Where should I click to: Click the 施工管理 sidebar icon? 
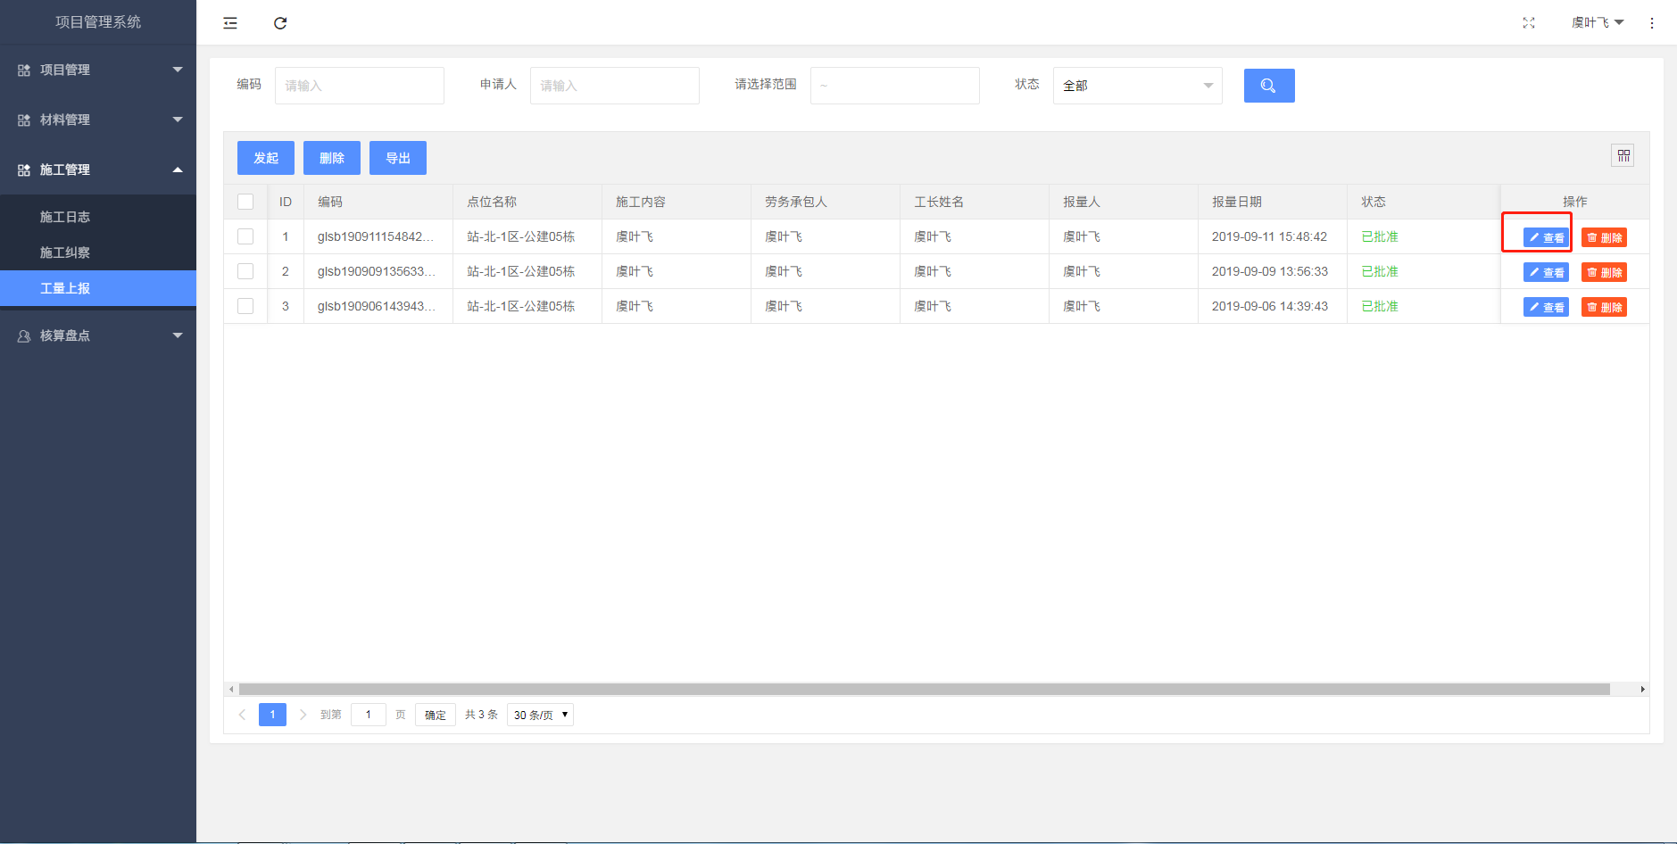24,170
